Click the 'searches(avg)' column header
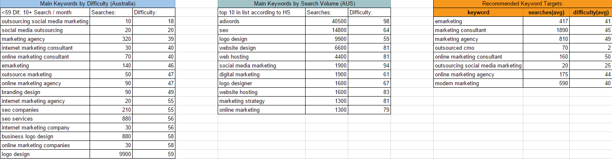Image resolution: width=612 pixels, height=159 pixels. click(546, 12)
